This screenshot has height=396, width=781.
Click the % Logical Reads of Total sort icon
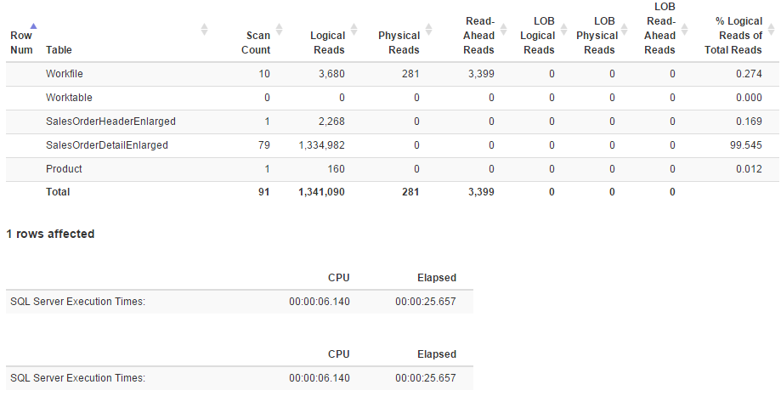[770, 30]
